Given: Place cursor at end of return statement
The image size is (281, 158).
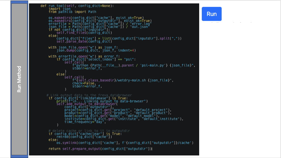Looking at the screenshot, I should [x=152, y=149].
